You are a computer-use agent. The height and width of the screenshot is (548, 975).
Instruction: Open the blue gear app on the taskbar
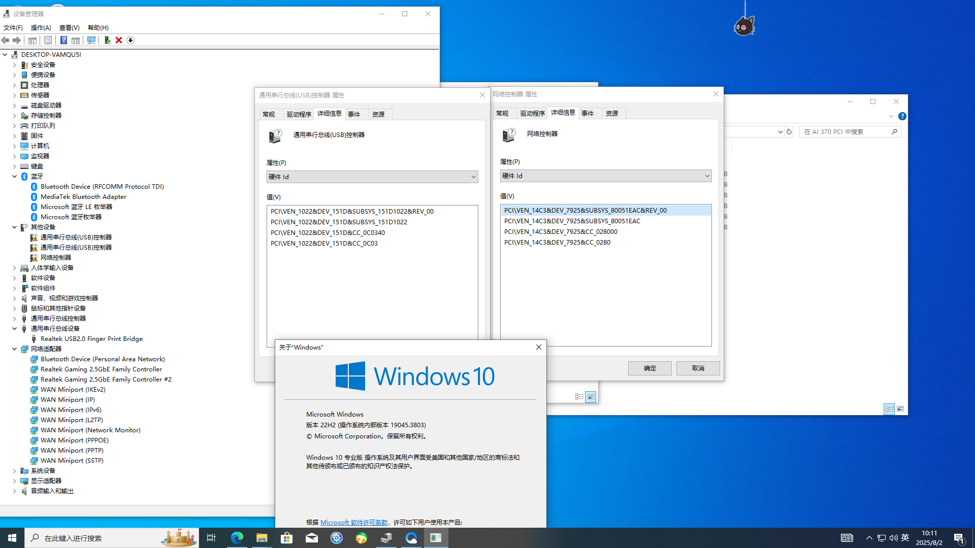[336, 538]
